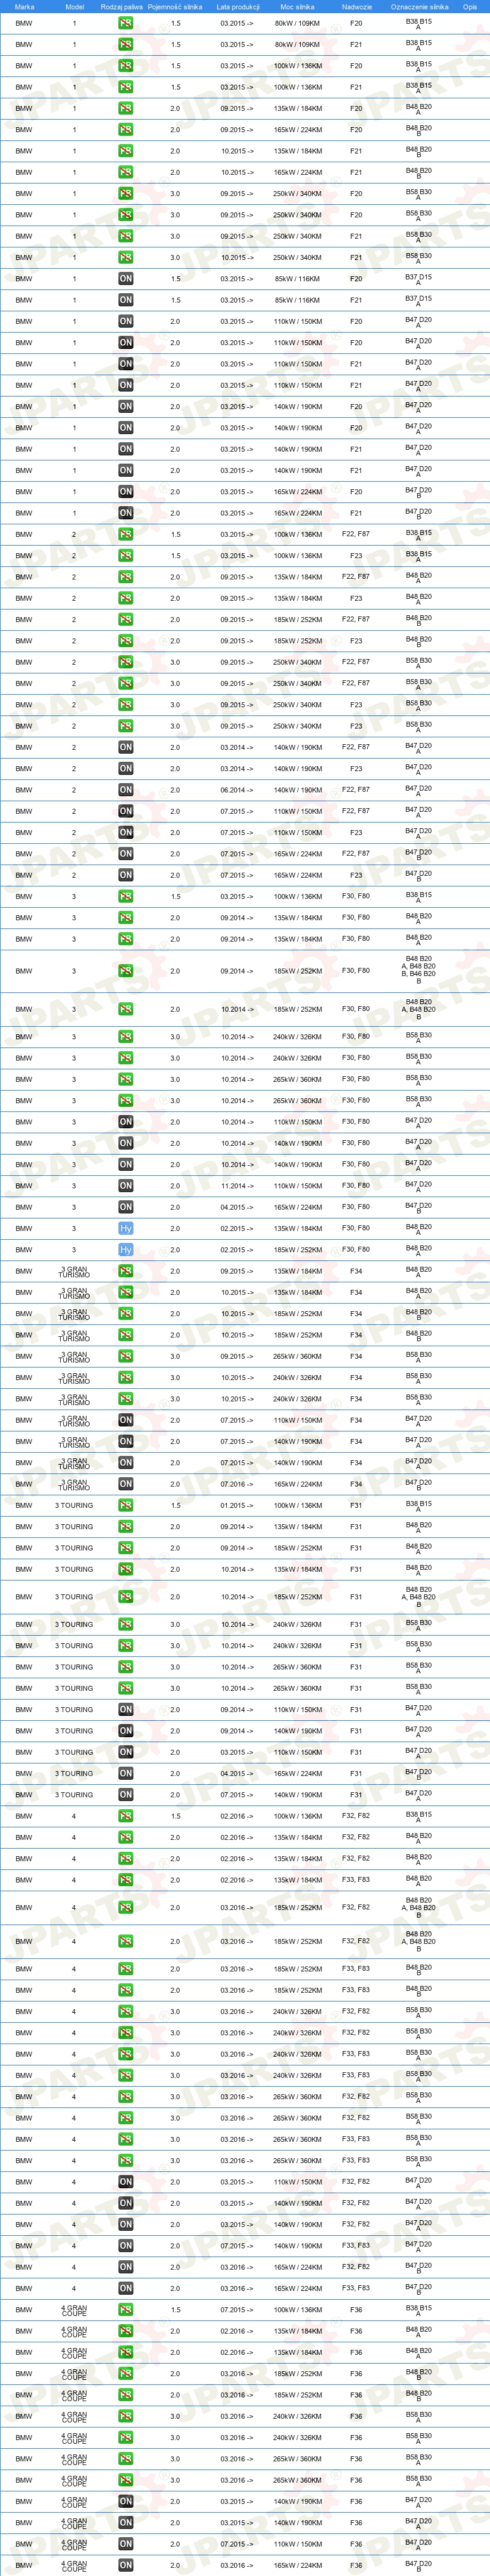Click '85kW / 116KM' power cell in F20 row

click(297, 279)
